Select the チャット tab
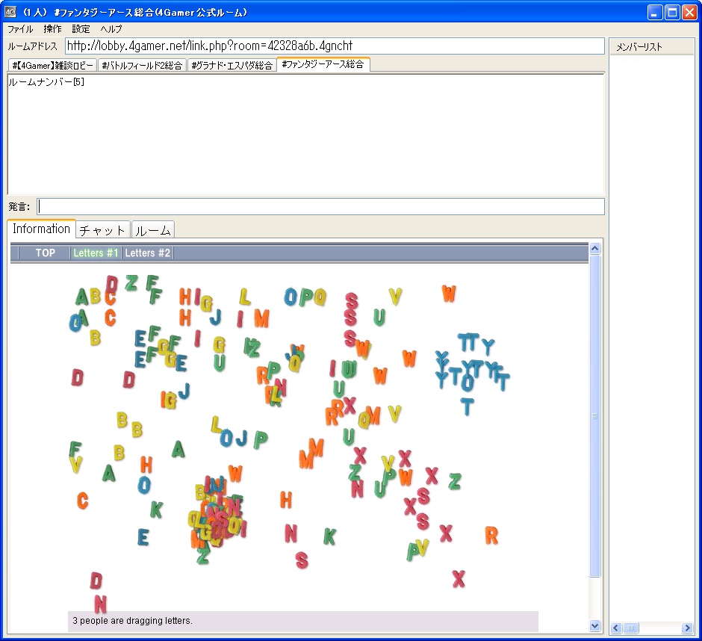 coord(103,230)
